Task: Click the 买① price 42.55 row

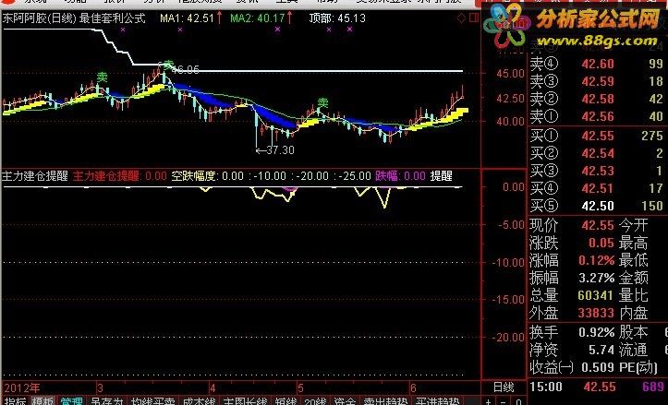Action: (597, 136)
